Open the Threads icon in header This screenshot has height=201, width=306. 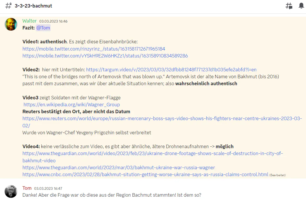(x=289, y=6)
